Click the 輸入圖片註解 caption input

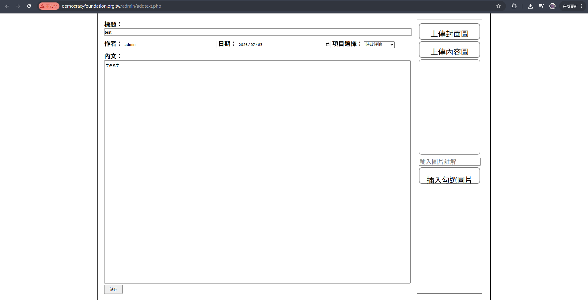[x=450, y=162]
